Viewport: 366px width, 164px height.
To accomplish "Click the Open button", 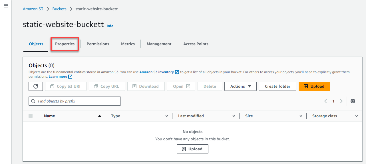I will click(x=181, y=86).
